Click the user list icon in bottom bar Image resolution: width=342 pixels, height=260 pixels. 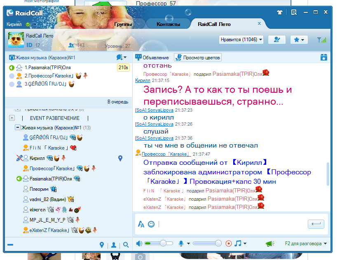(114, 245)
